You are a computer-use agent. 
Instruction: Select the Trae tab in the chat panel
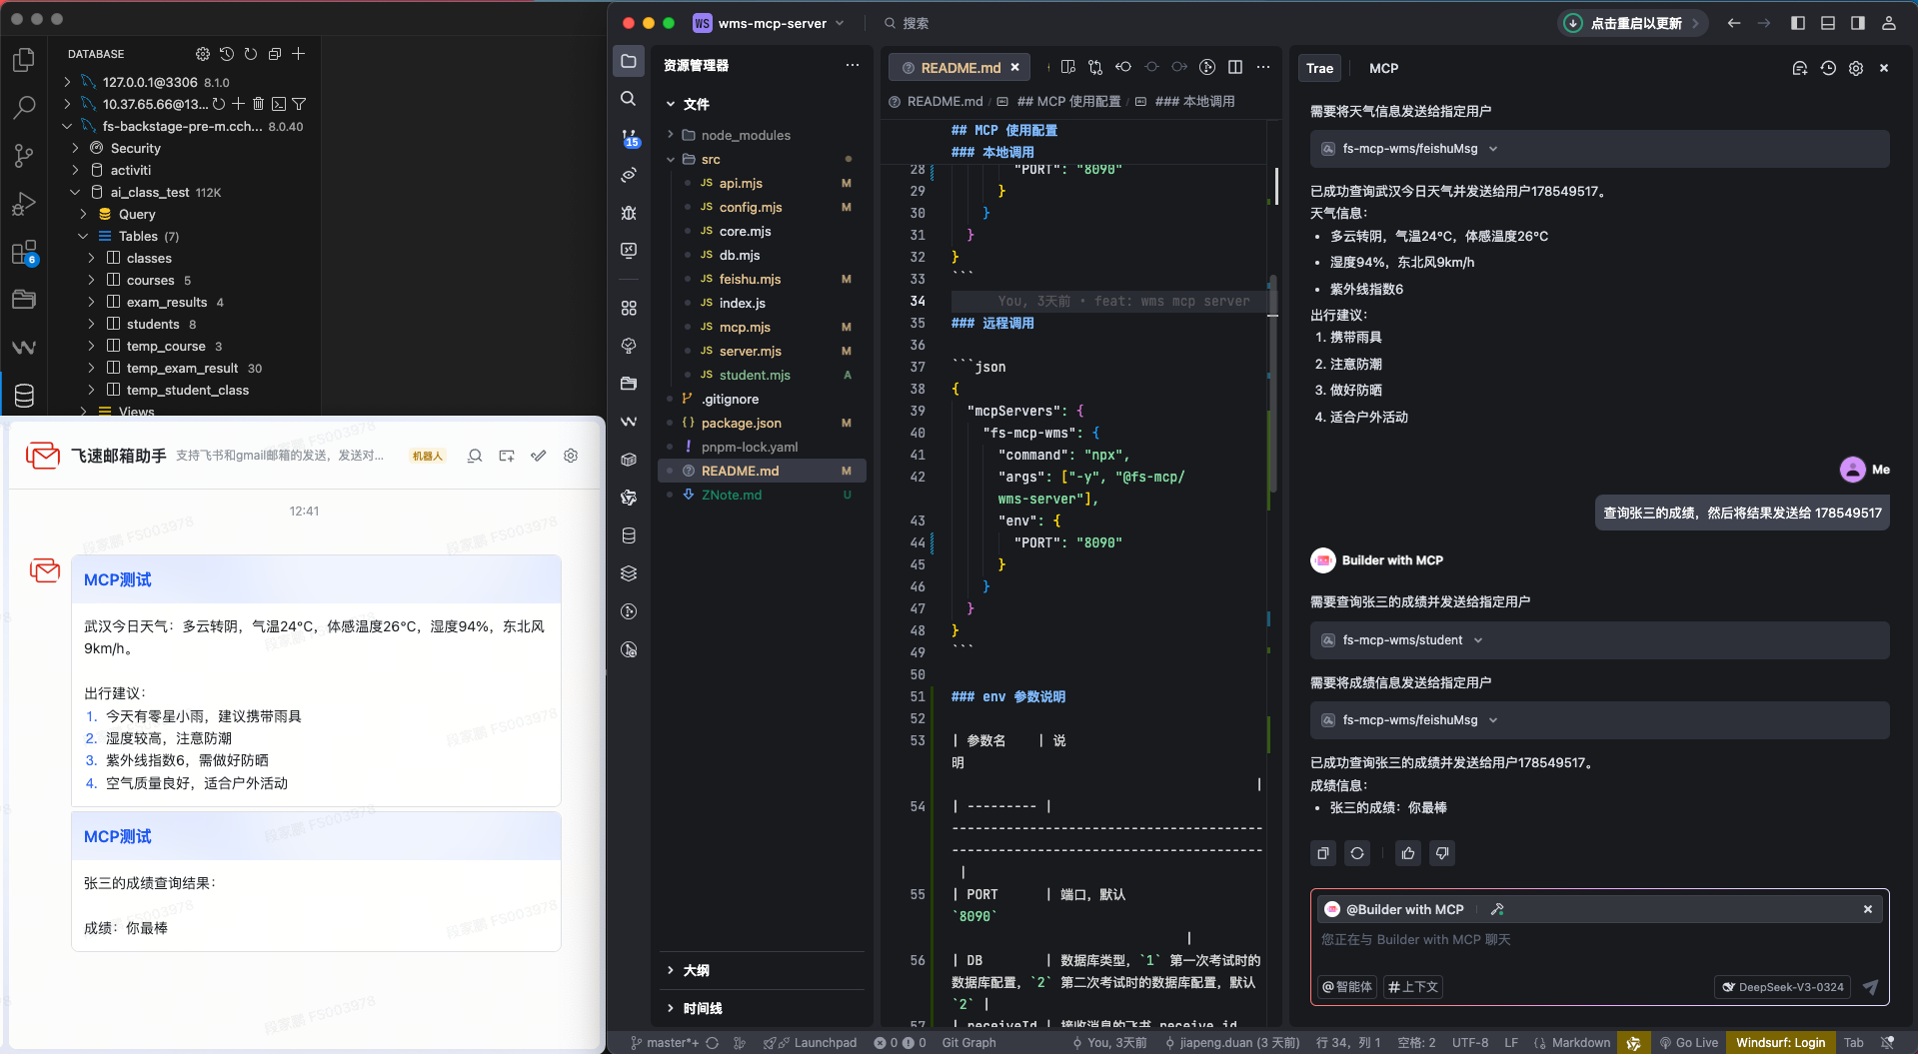[1319, 68]
